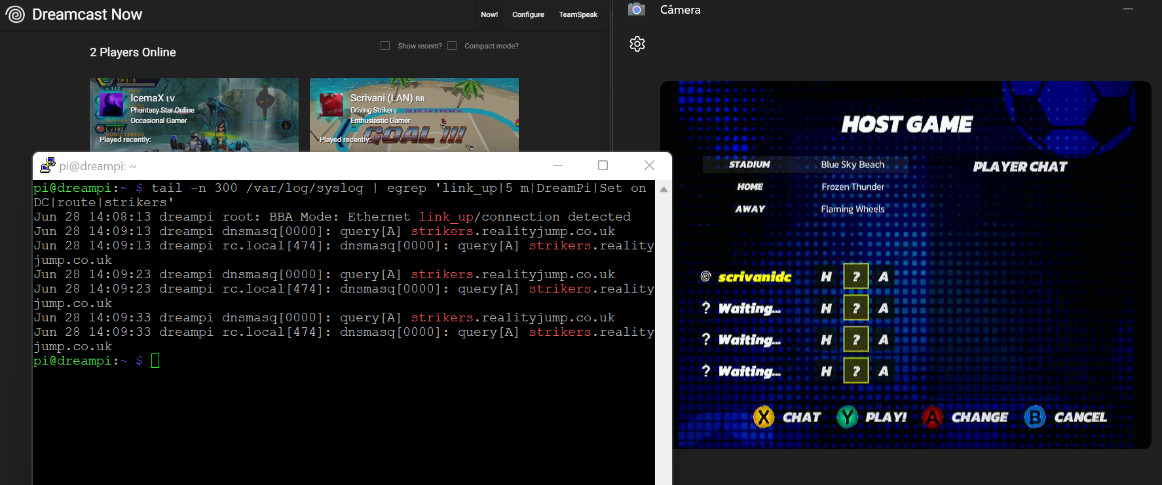The width and height of the screenshot is (1162, 485).
Task: Click the HOST GAME title
Action: click(907, 124)
